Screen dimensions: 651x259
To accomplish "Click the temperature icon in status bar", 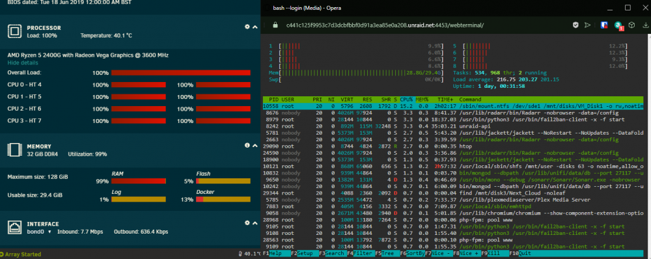I will pyautogui.click(x=241, y=254).
